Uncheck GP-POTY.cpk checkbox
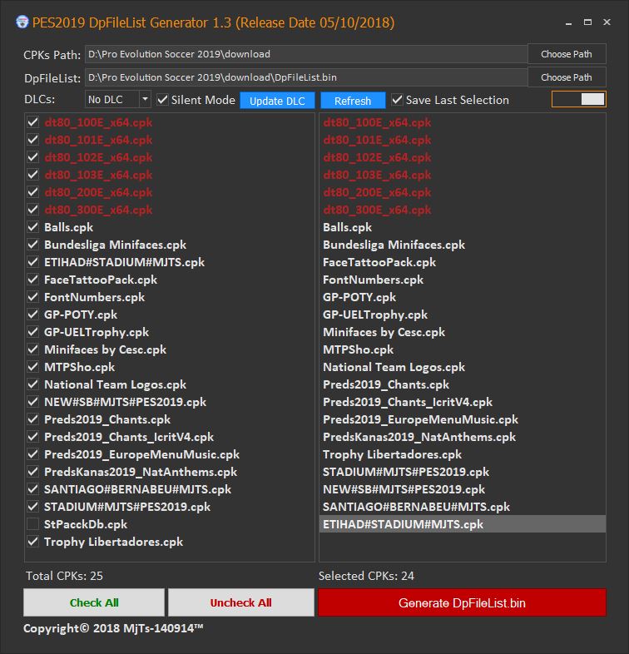Viewport: 629px width, 654px height. coord(33,315)
